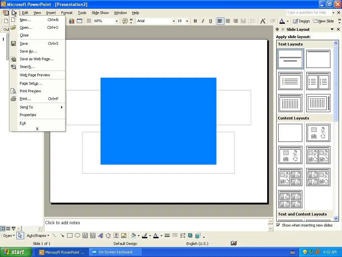The image size is (342, 257).
Task: Switch to On-Screen Keyboard taskbar button
Action: tap(115, 252)
